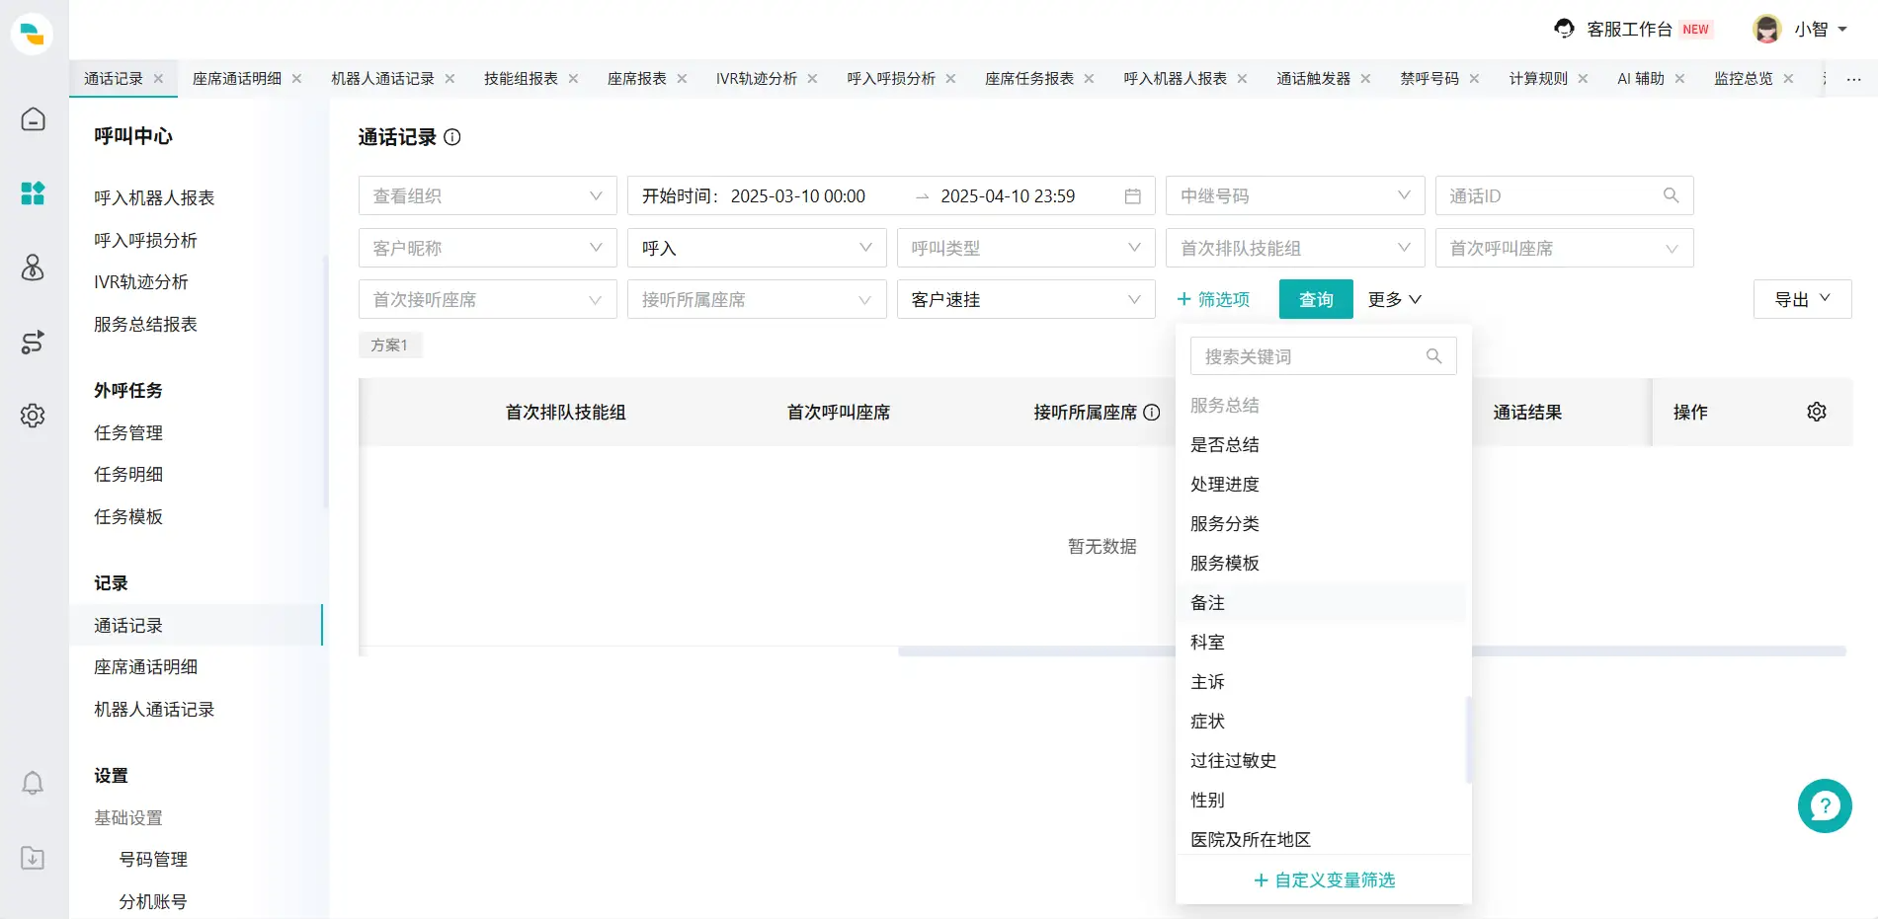Open table column settings gear icon
Screen dimensions: 1878x919
tap(1817, 412)
